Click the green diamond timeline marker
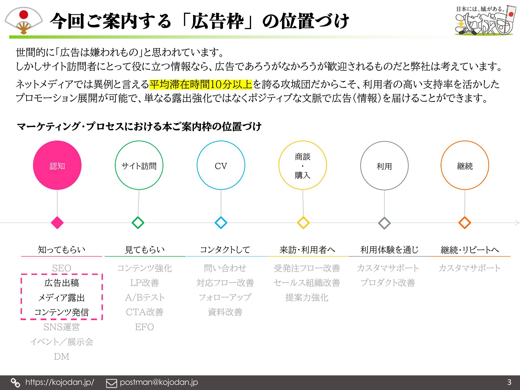Screen dimensions: 520x390 click(138, 223)
